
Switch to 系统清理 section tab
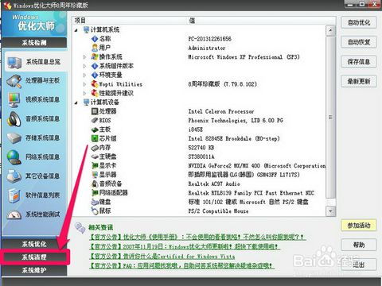tap(34, 257)
